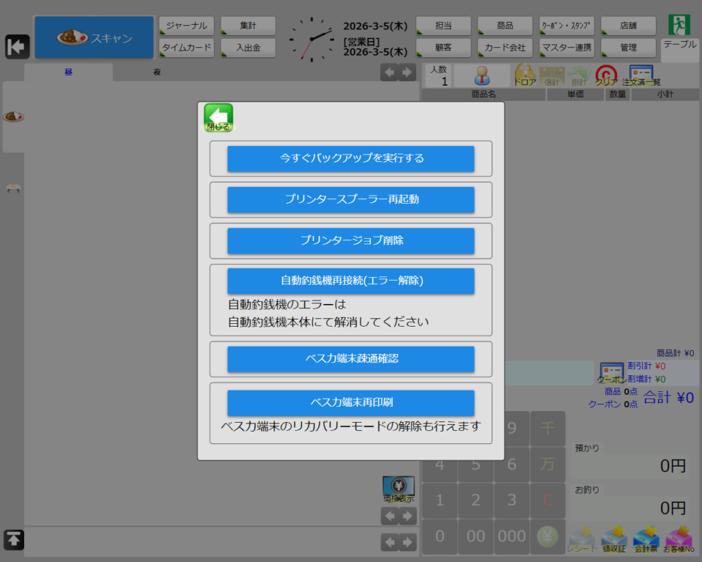Click the red クリア clear icon
This screenshot has height=562, width=702.
tap(606, 75)
